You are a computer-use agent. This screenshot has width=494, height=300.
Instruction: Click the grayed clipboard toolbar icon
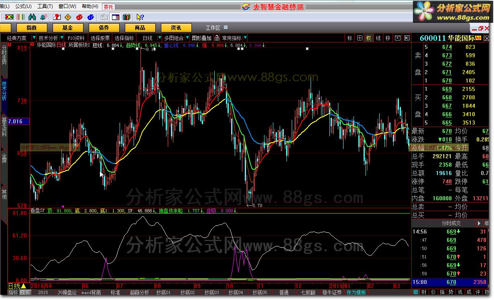(x=104, y=17)
